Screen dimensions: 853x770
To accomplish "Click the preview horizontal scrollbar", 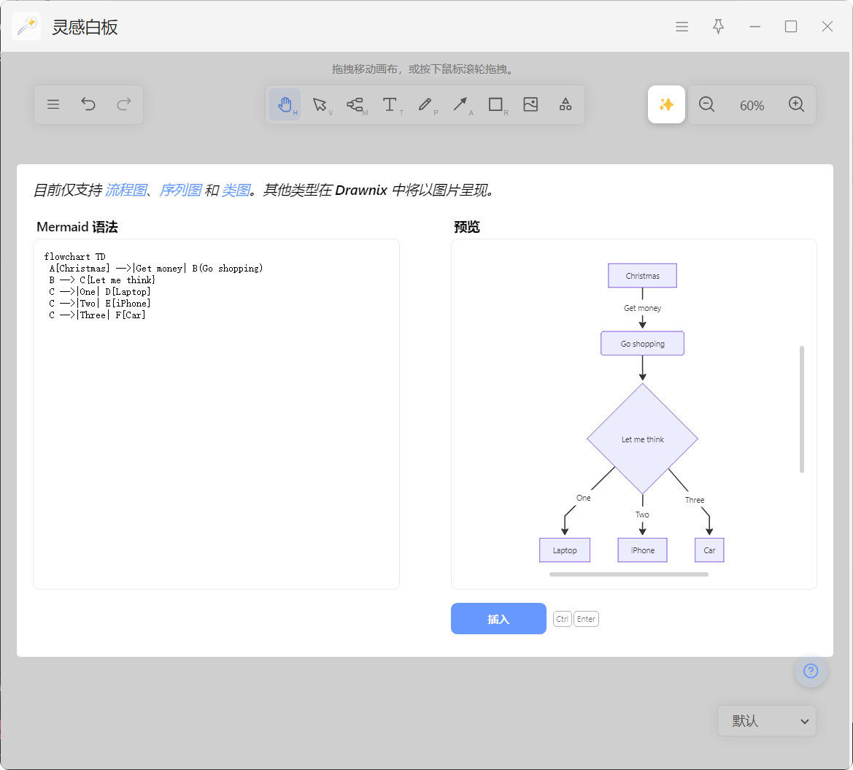I will pos(629,574).
